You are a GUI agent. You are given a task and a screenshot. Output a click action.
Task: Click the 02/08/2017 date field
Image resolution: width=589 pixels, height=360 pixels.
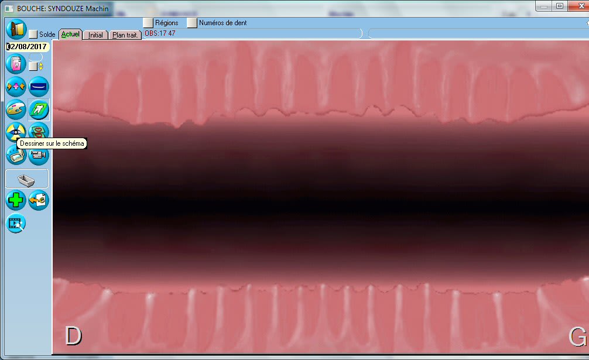coord(27,46)
